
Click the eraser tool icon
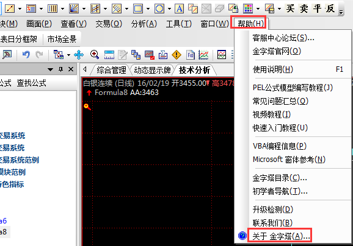click(x=219, y=9)
